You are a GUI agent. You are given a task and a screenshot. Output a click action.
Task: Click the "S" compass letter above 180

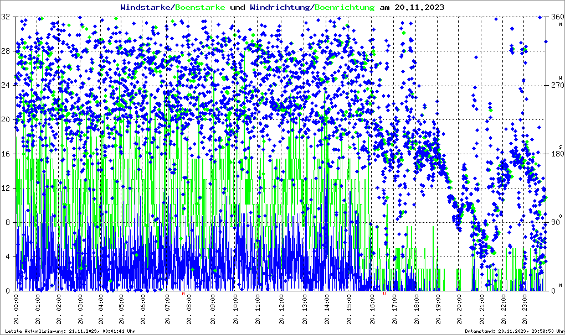point(561,146)
